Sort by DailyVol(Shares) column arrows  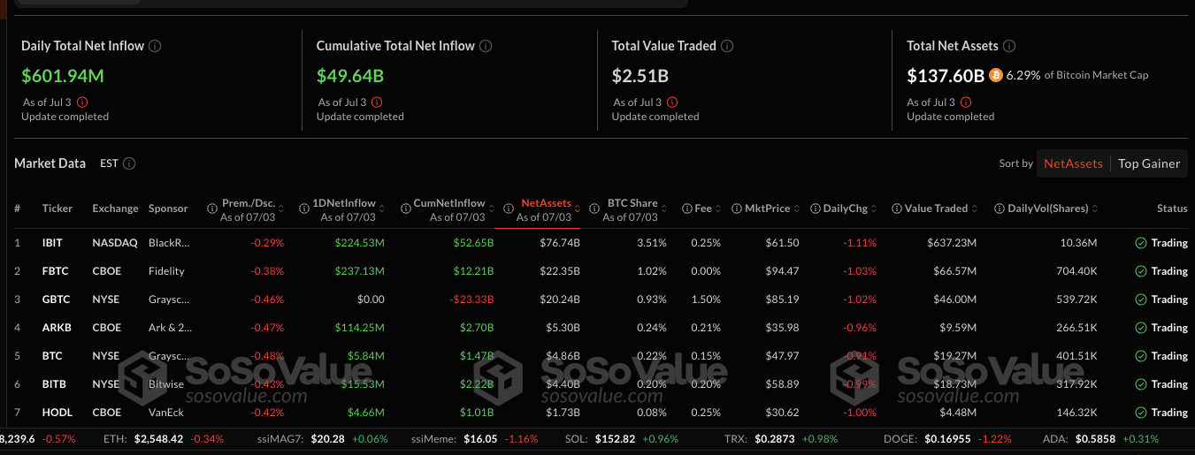(1096, 209)
